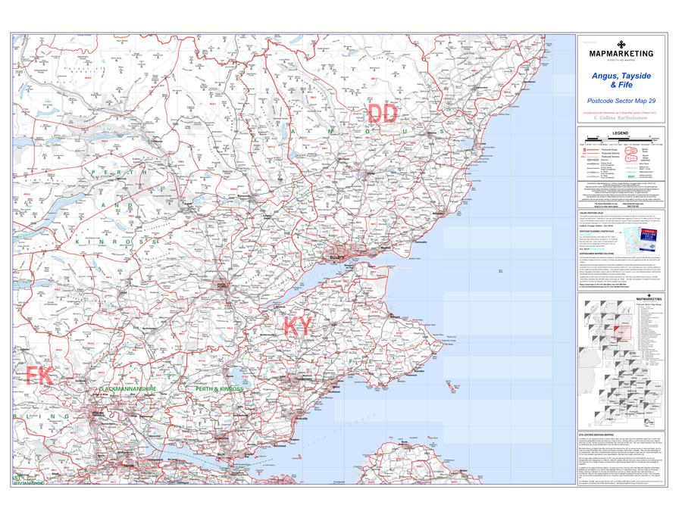Click the large red FK postcode label
682x530 pixels.
(x=39, y=376)
